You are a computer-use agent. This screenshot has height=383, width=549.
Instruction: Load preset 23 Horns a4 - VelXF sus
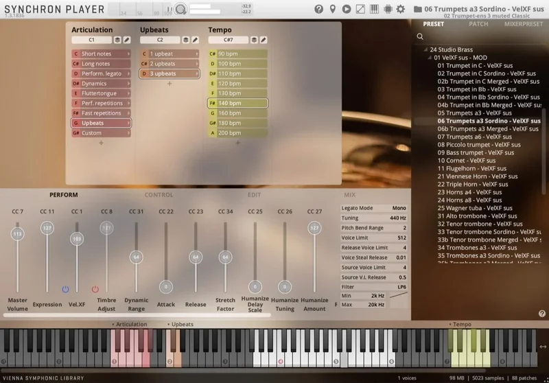coord(469,192)
